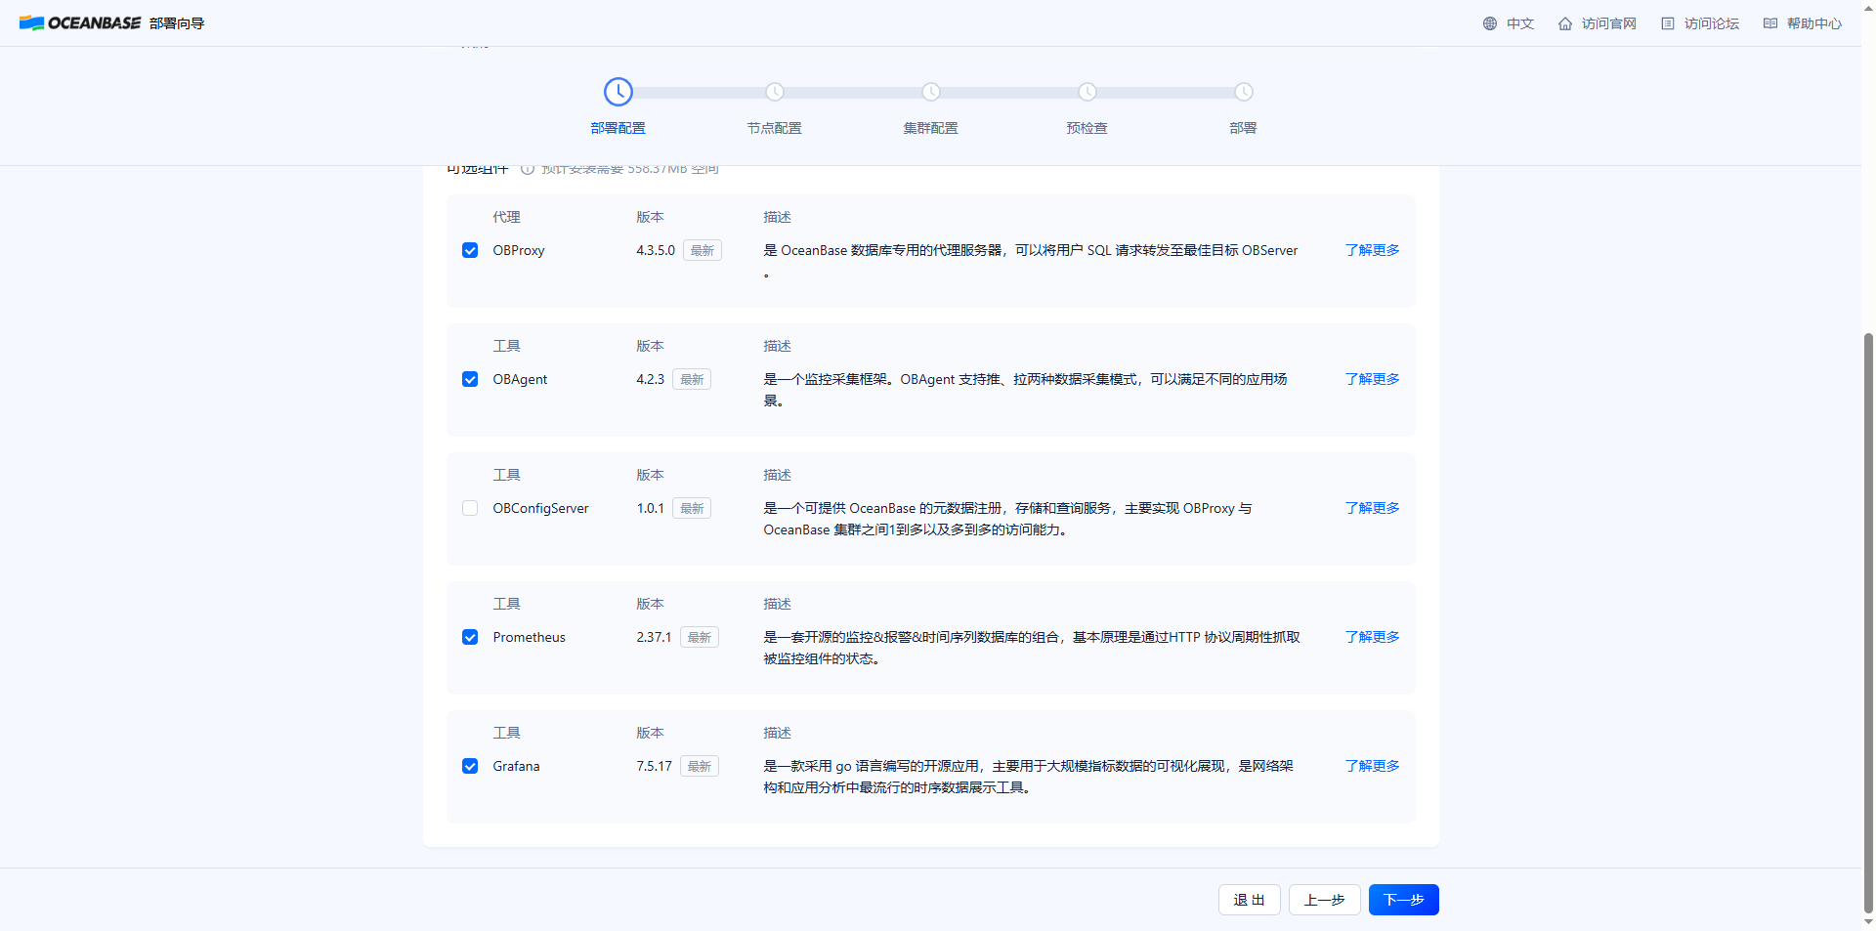The height and width of the screenshot is (931, 1876).
Task: Click the OBProxy version 4.3.5.0
Action: point(656,250)
